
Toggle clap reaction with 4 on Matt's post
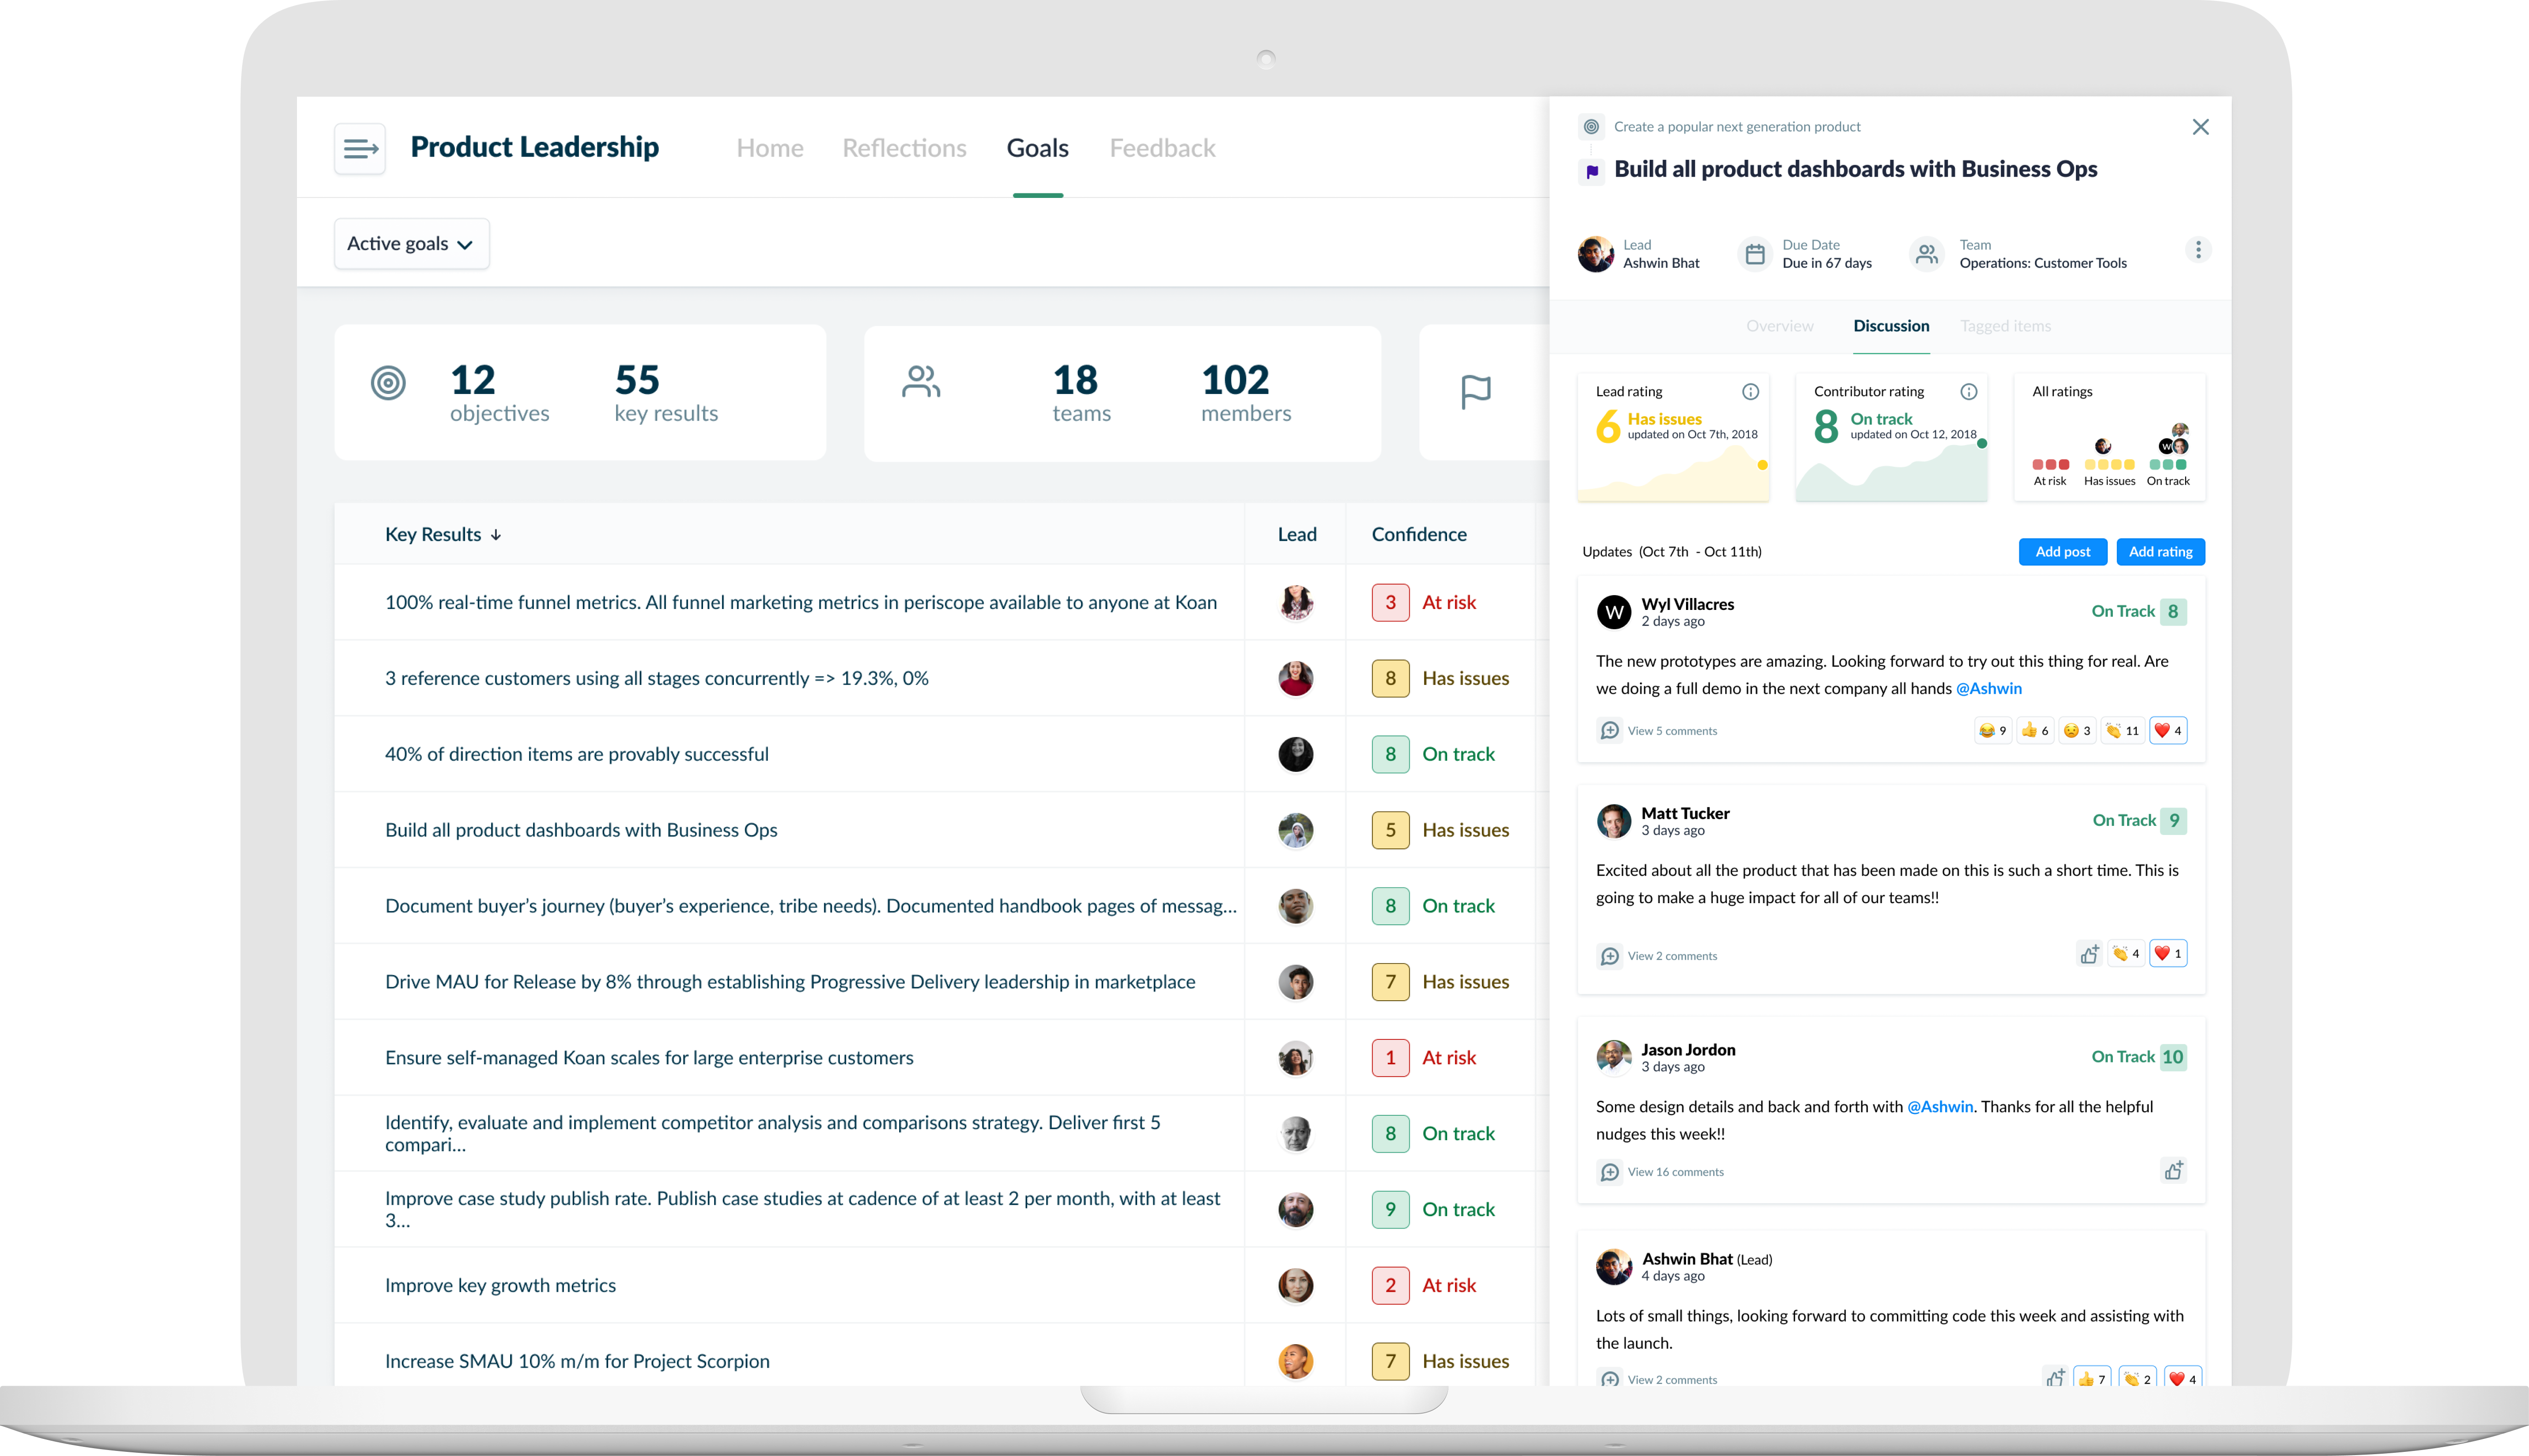click(2126, 954)
